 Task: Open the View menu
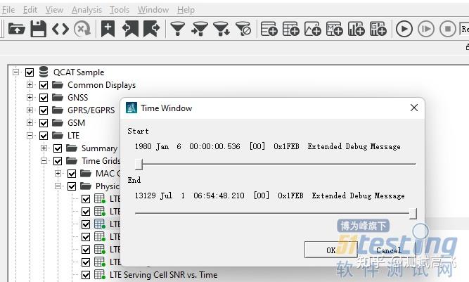point(54,10)
